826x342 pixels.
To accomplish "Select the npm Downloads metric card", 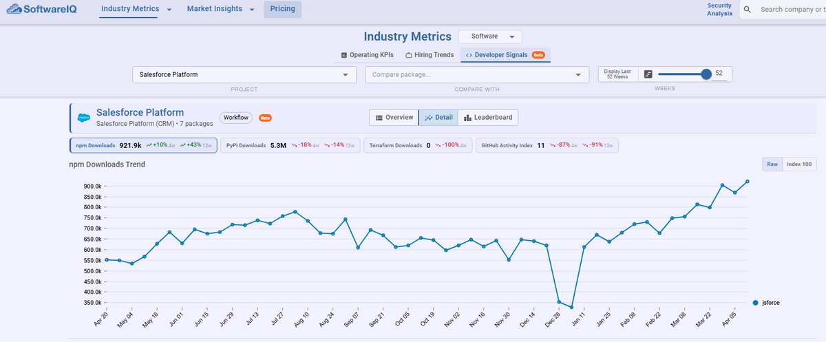I will click(144, 145).
